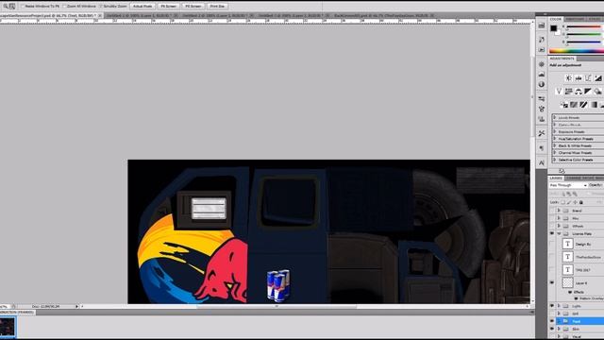Switch to the Swatches panel tab
Screen dimensions: 604x340
coord(575,19)
